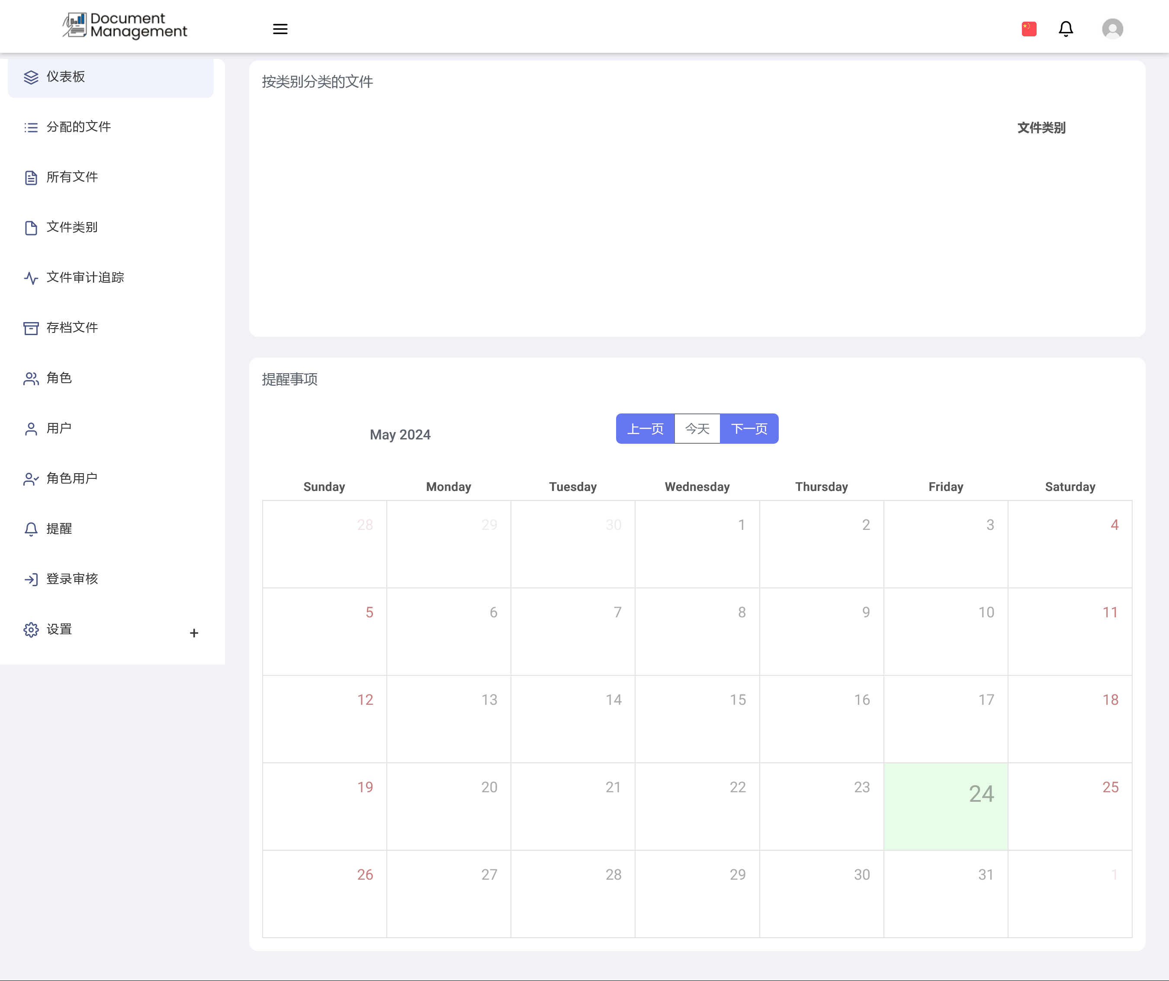The width and height of the screenshot is (1169, 981).
Task: Click the 下一页 next button
Action: 749,429
